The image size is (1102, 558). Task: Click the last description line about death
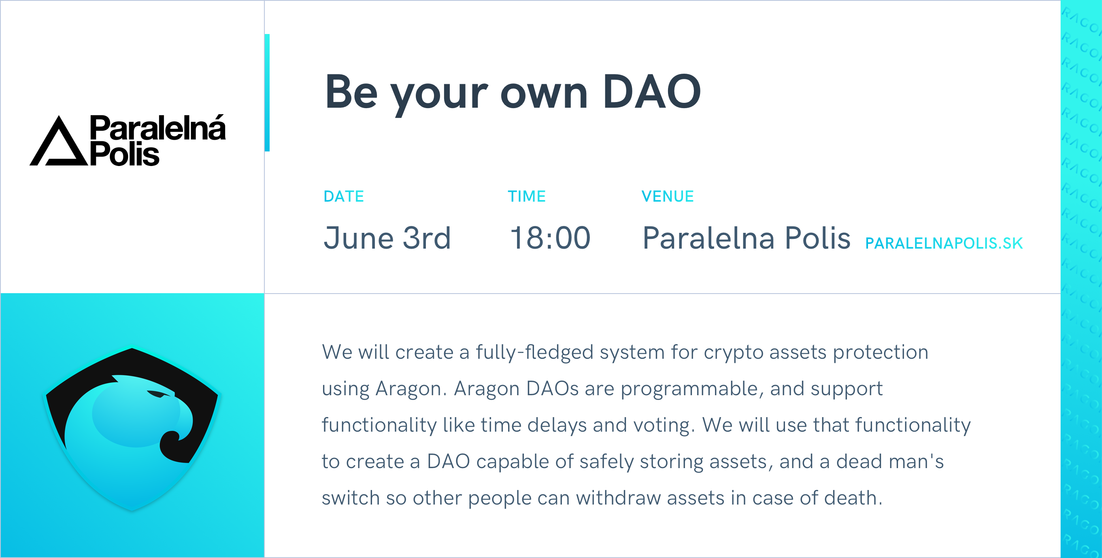pos(602,498)
